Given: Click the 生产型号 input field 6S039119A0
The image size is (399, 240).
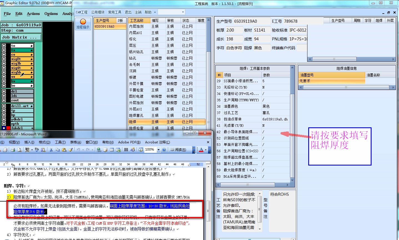Looking at the screenshot, I should [x=252, y=21].
